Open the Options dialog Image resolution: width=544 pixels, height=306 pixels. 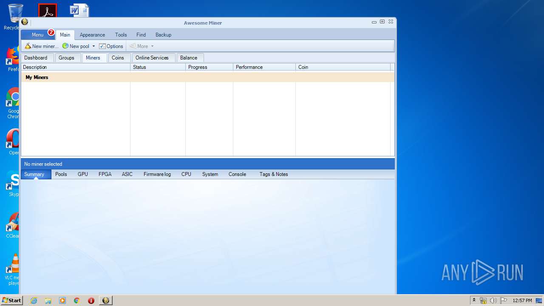(x=111, y=46)
